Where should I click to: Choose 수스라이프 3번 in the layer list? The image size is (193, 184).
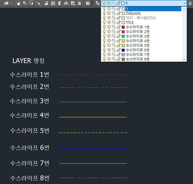[x=138, y=36]
